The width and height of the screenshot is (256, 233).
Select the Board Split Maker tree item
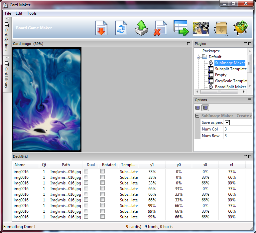(230, 87)
